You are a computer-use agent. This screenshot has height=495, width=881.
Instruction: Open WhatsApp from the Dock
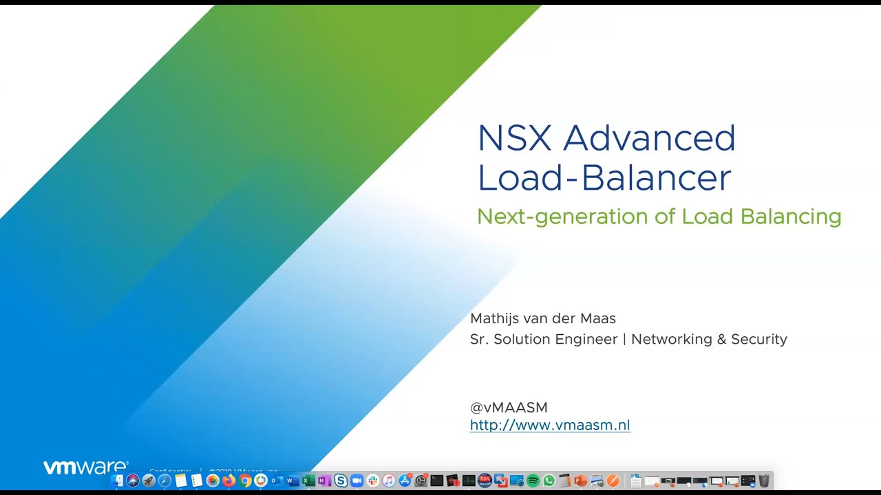549,481
